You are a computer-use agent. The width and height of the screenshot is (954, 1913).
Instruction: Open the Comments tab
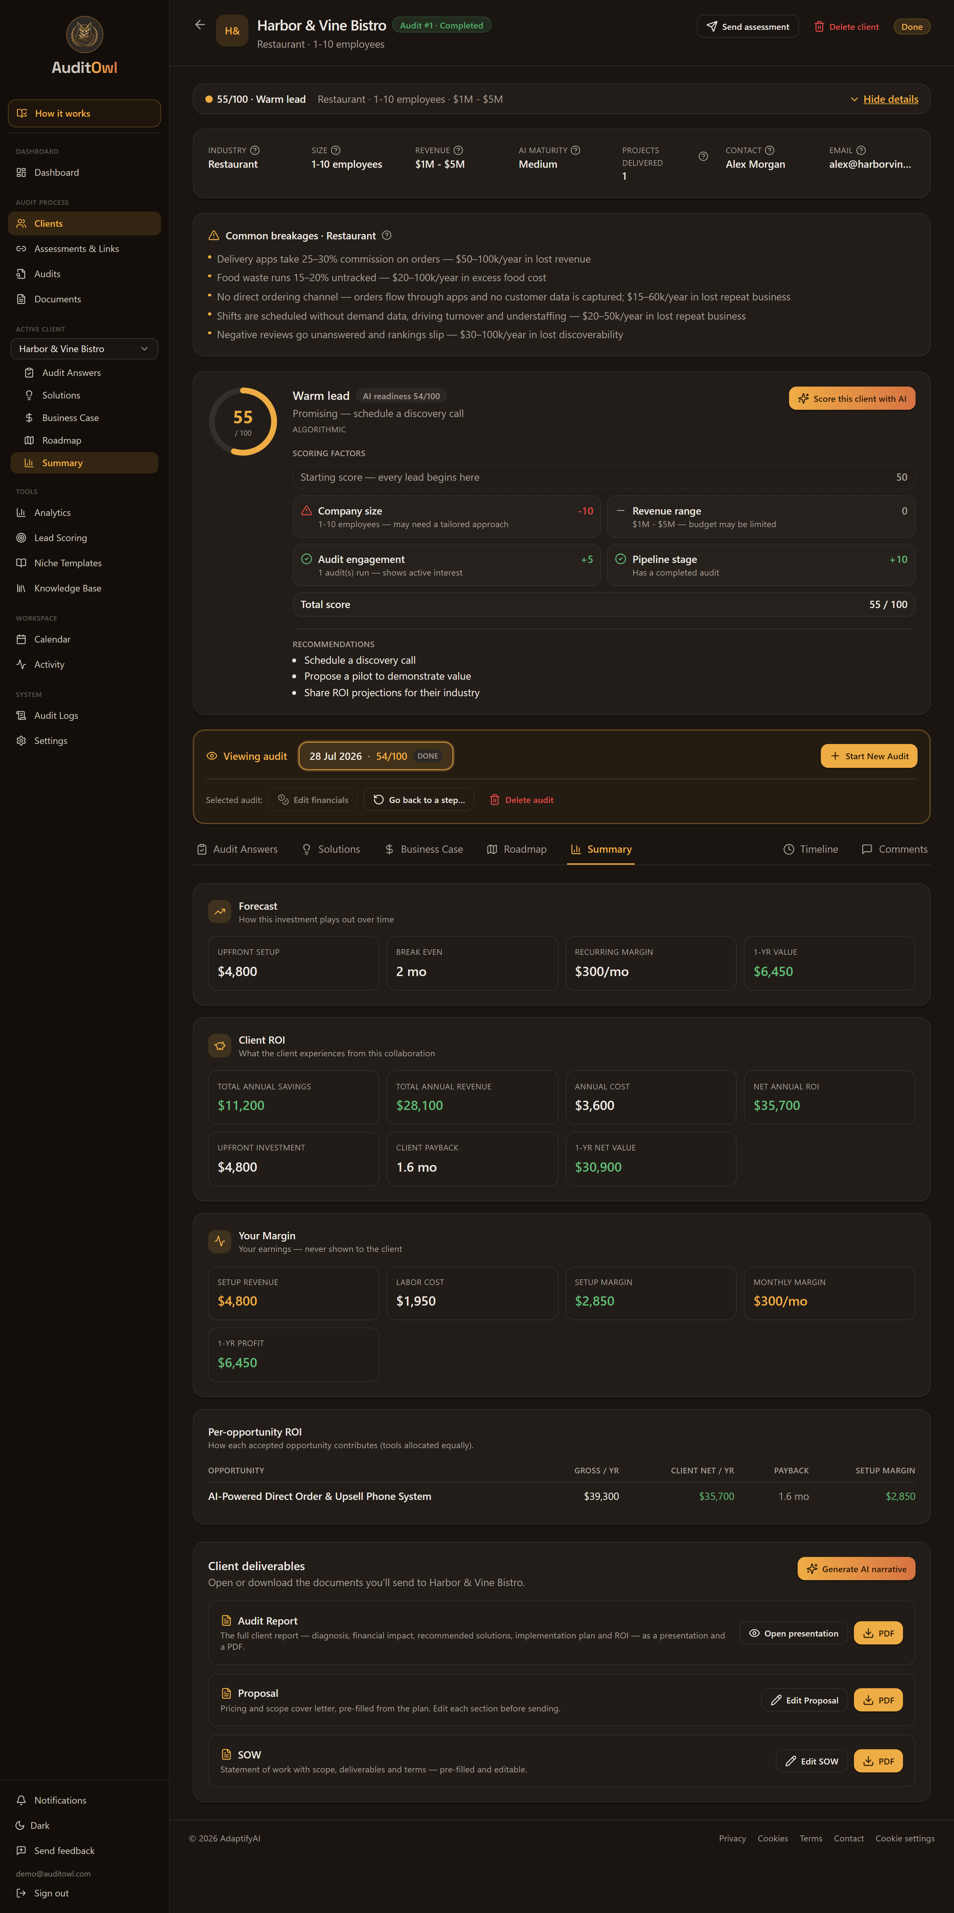click(x=895, y=849)
